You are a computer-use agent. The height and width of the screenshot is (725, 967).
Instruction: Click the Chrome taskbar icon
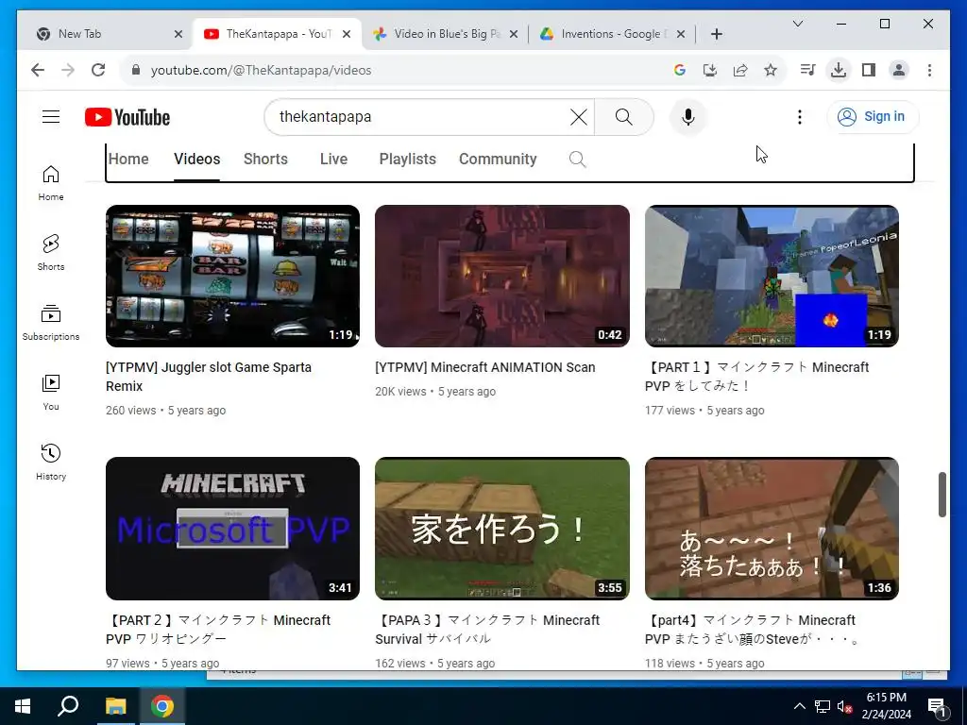[x=162, y=706]
